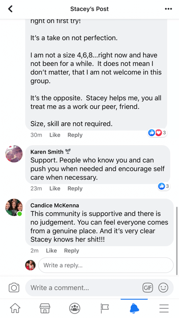The image size is (179, 318).
Task: Open Candice McKenna's profile picture
Action: click(x=14, y=207)
